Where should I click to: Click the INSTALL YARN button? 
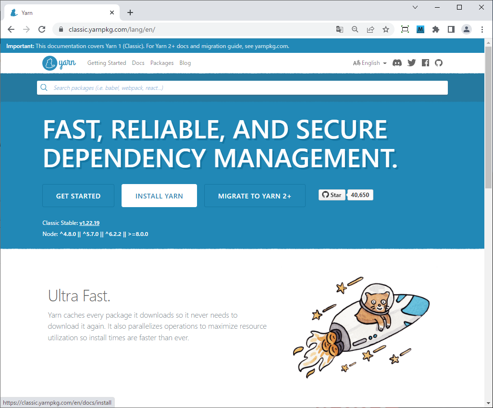[x=159, y=196]
